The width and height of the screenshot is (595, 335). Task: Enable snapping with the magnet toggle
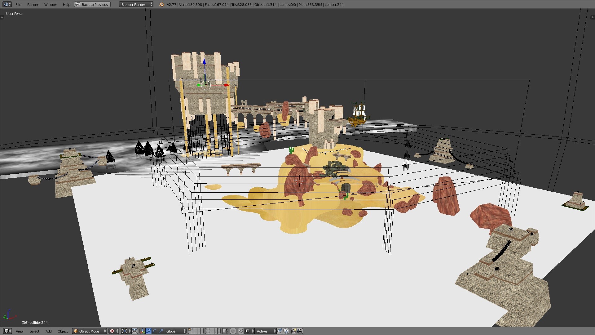tap(240, 331)
